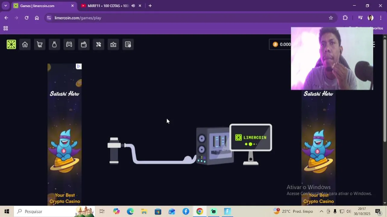Open the Windows notification center
The image size is (387, 217).
[378, 212]
